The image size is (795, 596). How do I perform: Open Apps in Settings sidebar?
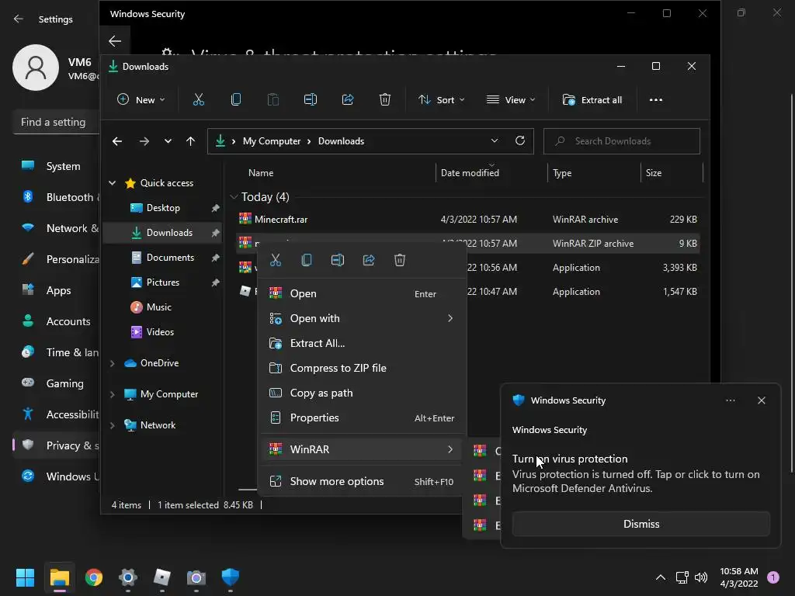click(57, 290)
